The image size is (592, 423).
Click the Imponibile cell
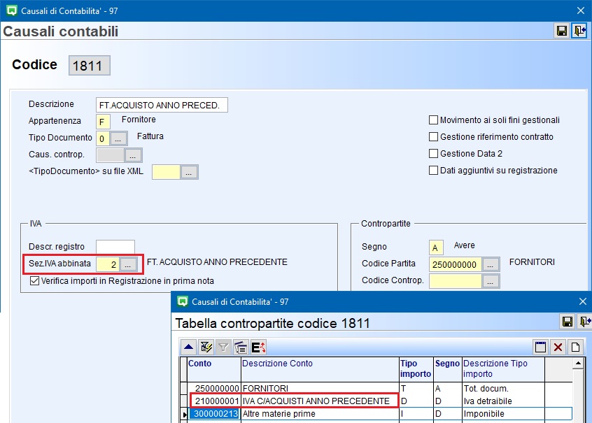503,414
